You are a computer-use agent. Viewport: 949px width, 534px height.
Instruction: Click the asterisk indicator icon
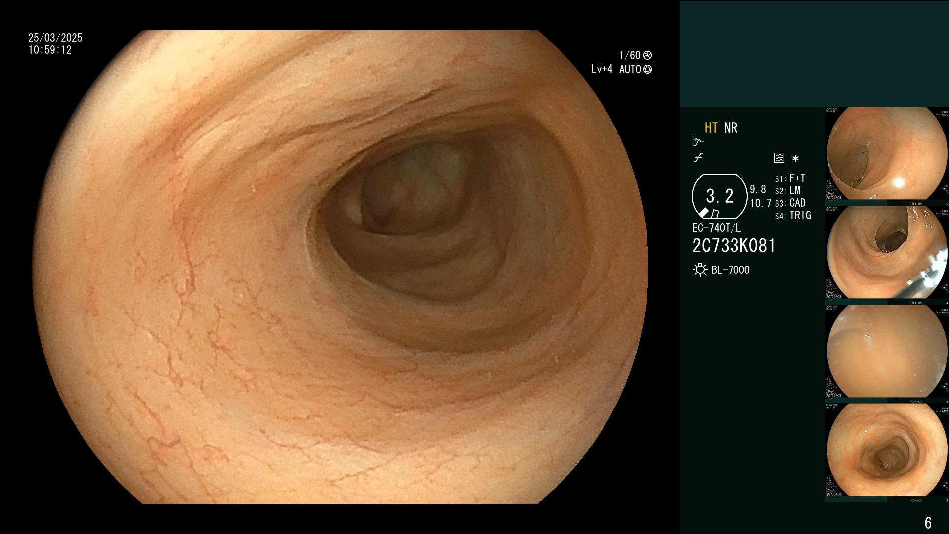click(x=795, y=158)
